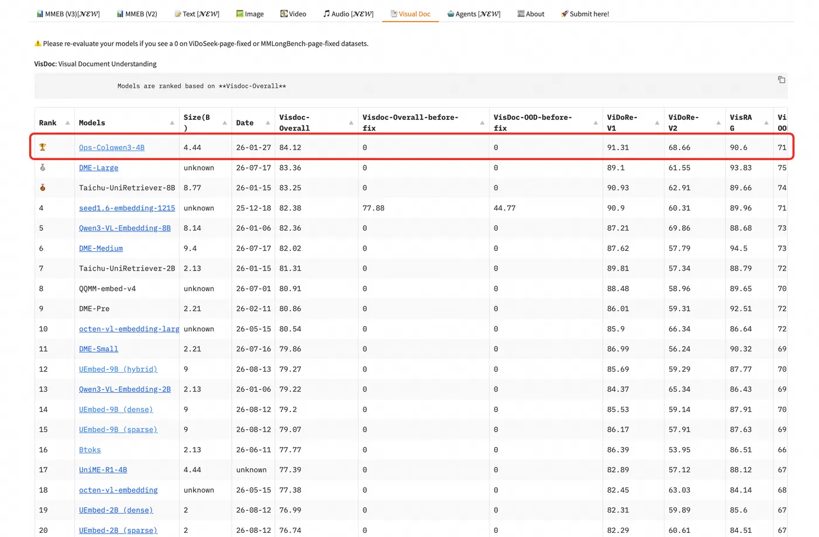Sort by Size(B) column arrow
Viewport: 819px width, 537px height.
(x=225, y=123)
